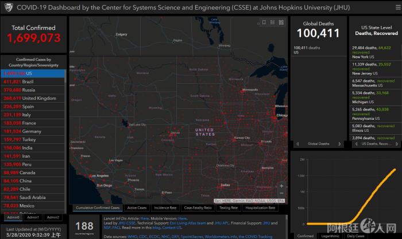The image size is (402, 239).
Task: Select the Incidence Rate map tab
Action: 165,207
